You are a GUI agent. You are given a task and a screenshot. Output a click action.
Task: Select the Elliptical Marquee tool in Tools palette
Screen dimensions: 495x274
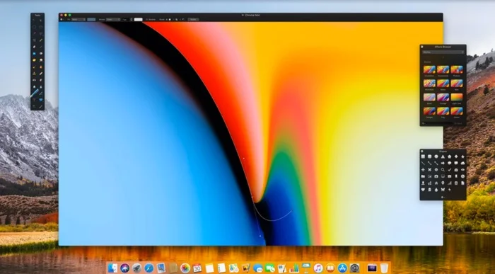click(41, 27)
